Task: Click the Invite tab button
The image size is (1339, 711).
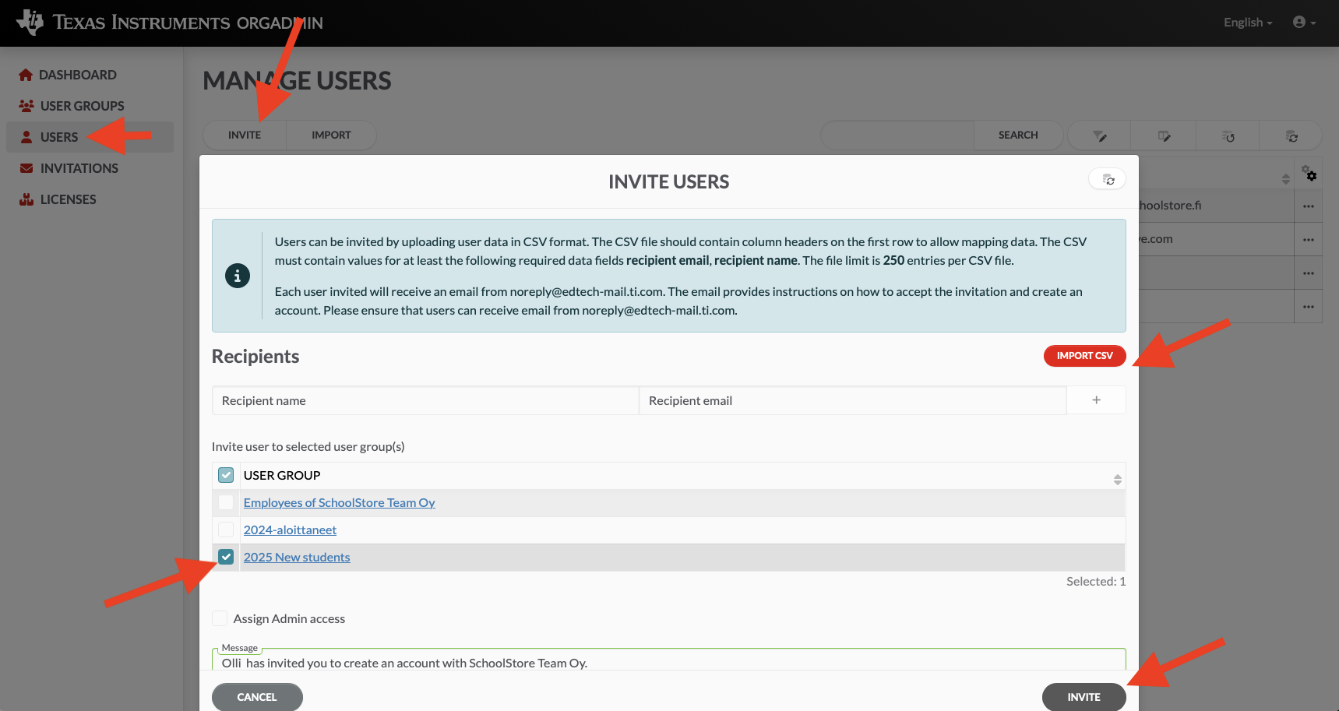Action: (x=245, y=135)
